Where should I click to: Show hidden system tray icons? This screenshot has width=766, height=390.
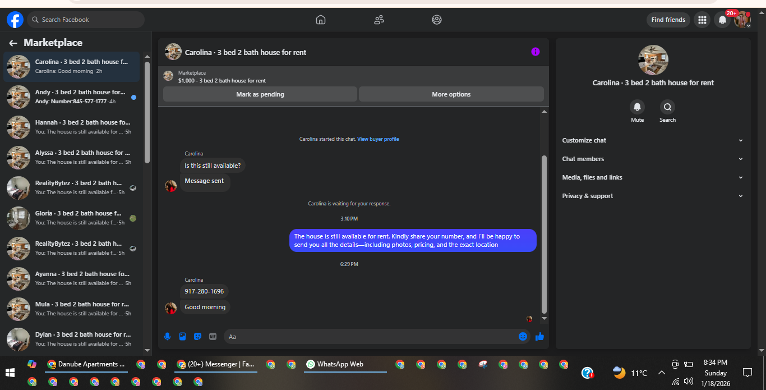661,373
